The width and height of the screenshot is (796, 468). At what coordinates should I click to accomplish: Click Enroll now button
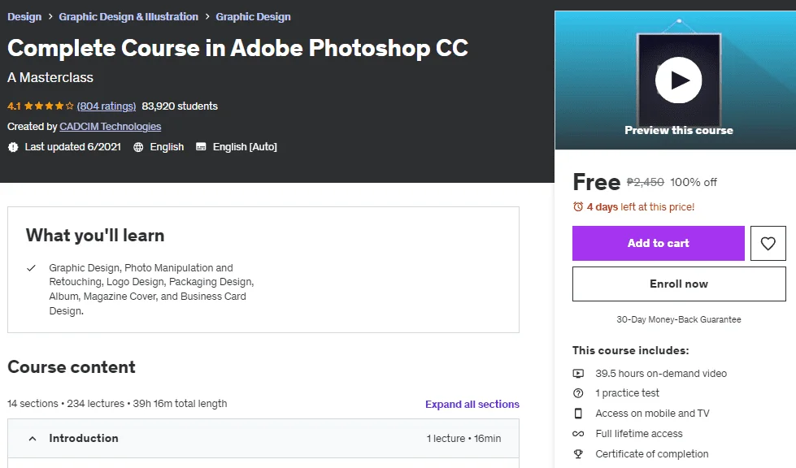pos(679,284)
